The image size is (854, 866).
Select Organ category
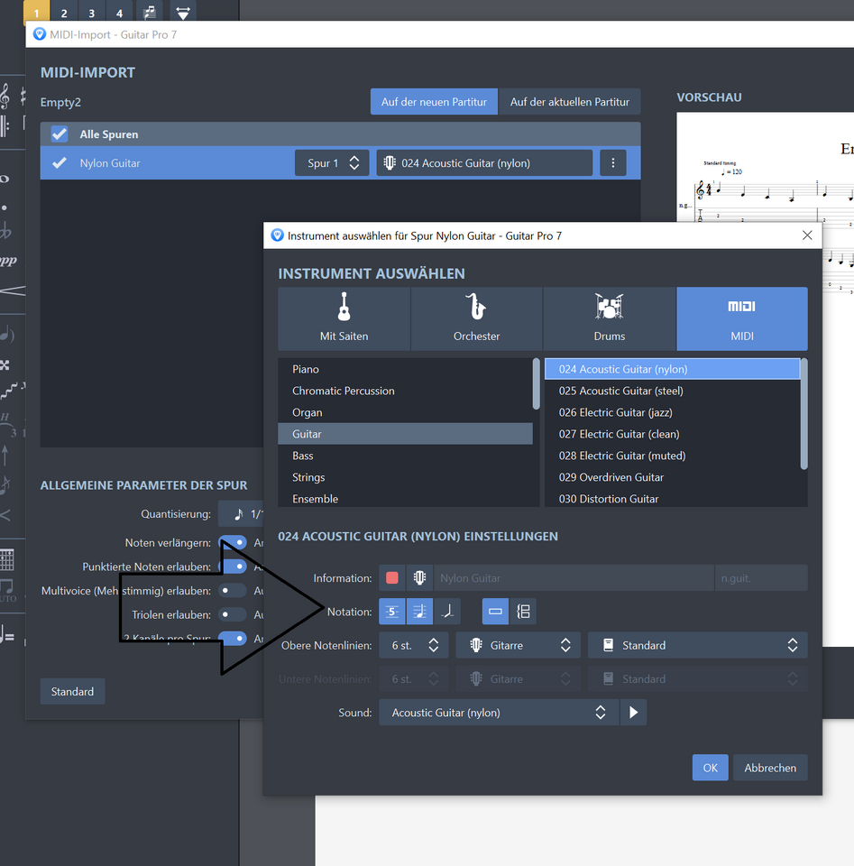click(405, 412)
